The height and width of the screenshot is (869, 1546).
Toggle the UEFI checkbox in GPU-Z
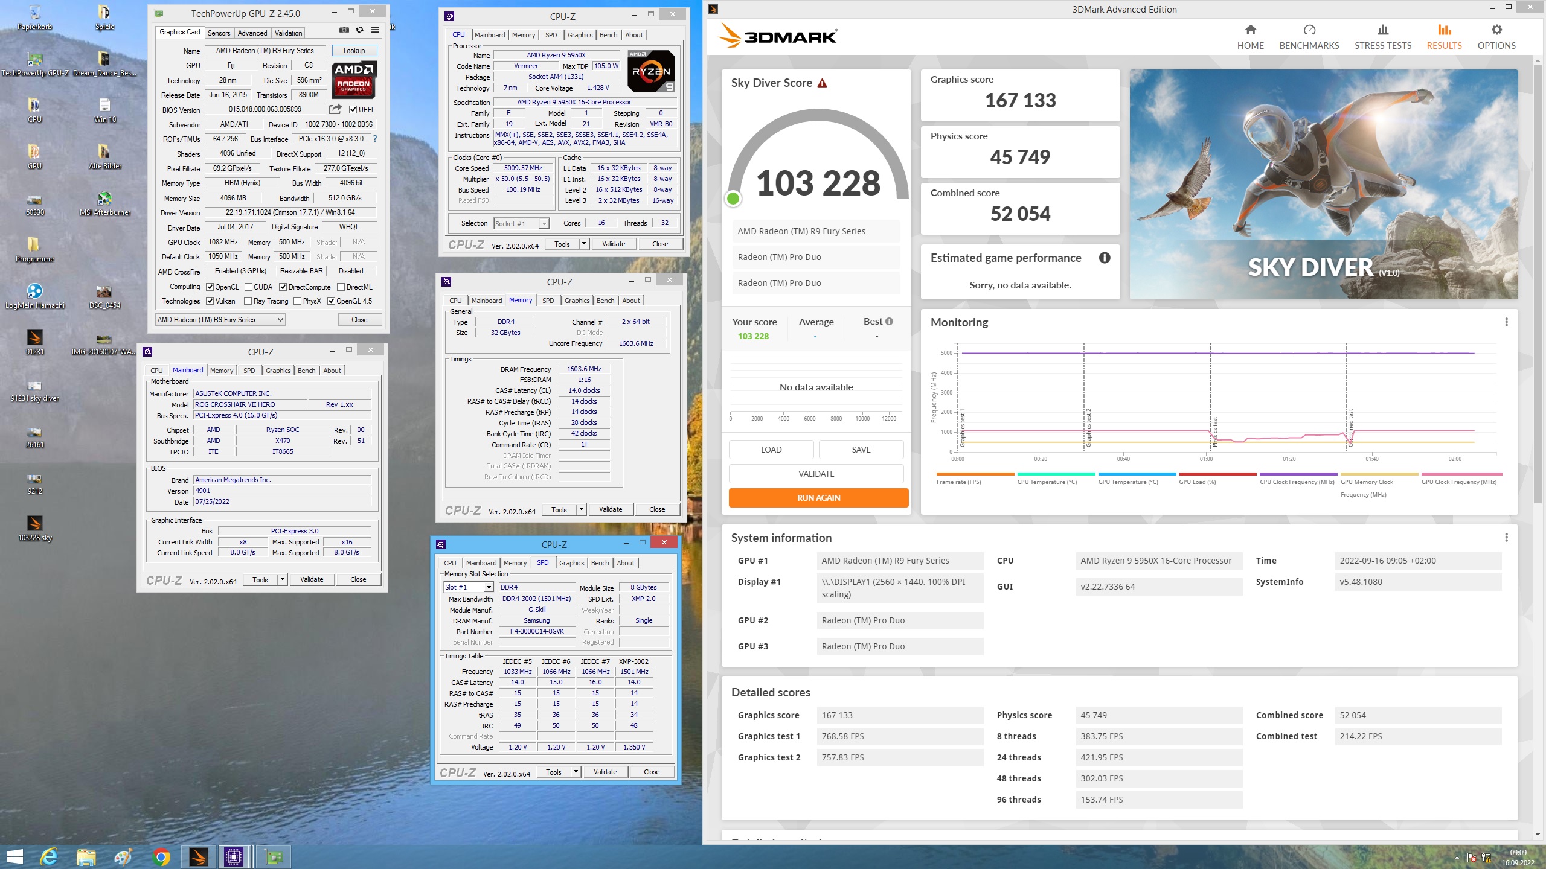[x=353, y=109]
